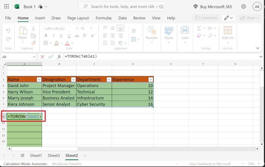Image resolution: width=265 pixels, height=167 pixels.
Task: Click the Paste clipboard icon
Action: pos(23,31)
